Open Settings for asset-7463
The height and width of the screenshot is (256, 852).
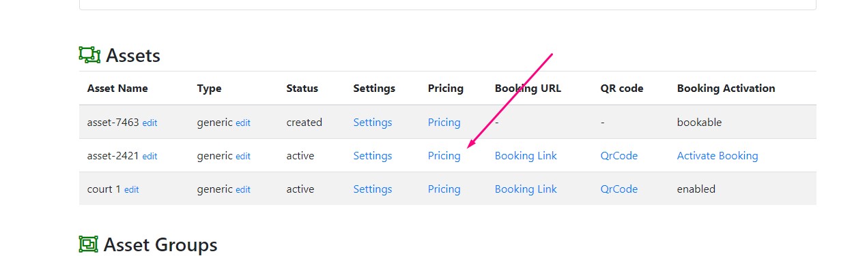(x=373, y=123)
